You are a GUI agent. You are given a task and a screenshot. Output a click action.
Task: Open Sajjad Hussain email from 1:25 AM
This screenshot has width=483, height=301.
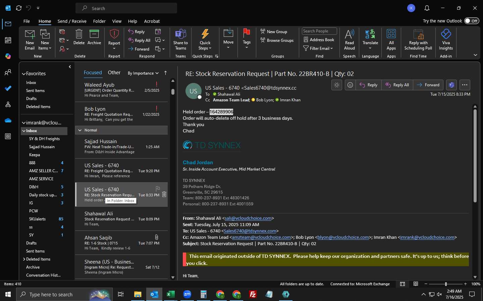[x=121, y=146]
